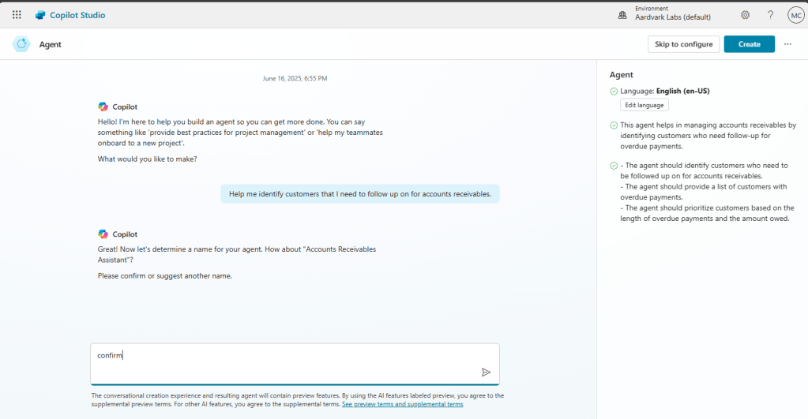808x419 pixels.
Task: Open the Settings gear in header
Action: (x=745, y=15)
